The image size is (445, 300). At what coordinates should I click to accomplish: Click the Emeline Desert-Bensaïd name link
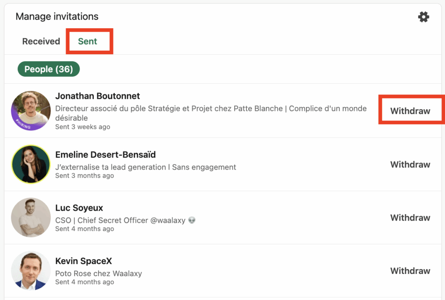click(105, 155)
